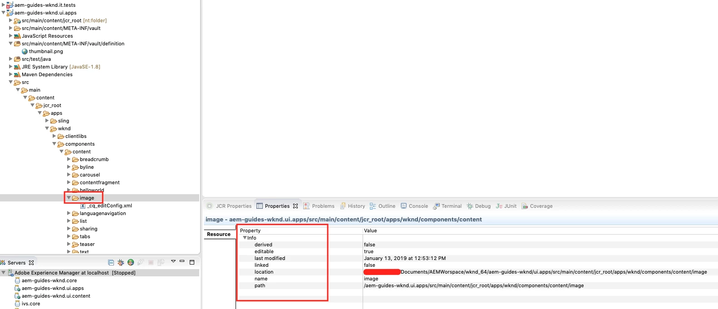Click the clientlibs folder icon
Viewport: 718px width, 309px height.
61,136
